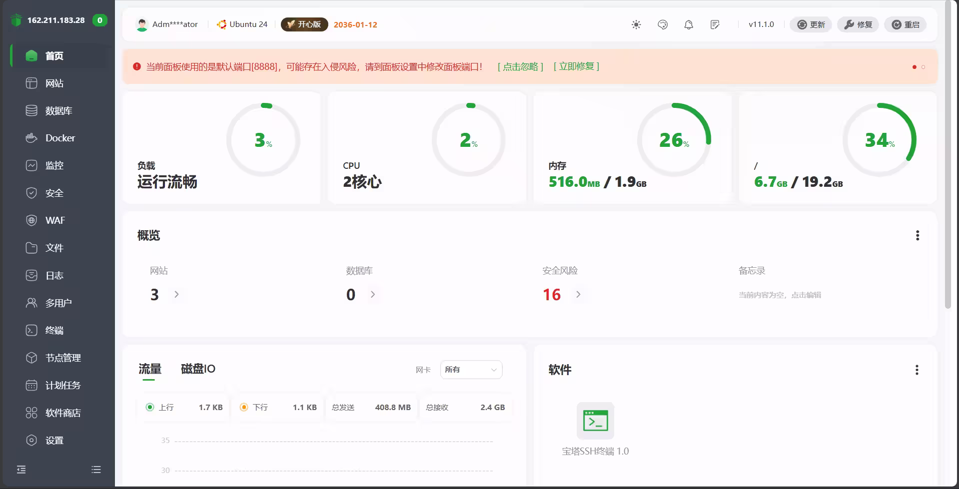959x489 pixels.
Task: Open the theme palette icon
Action: [662, 24]
